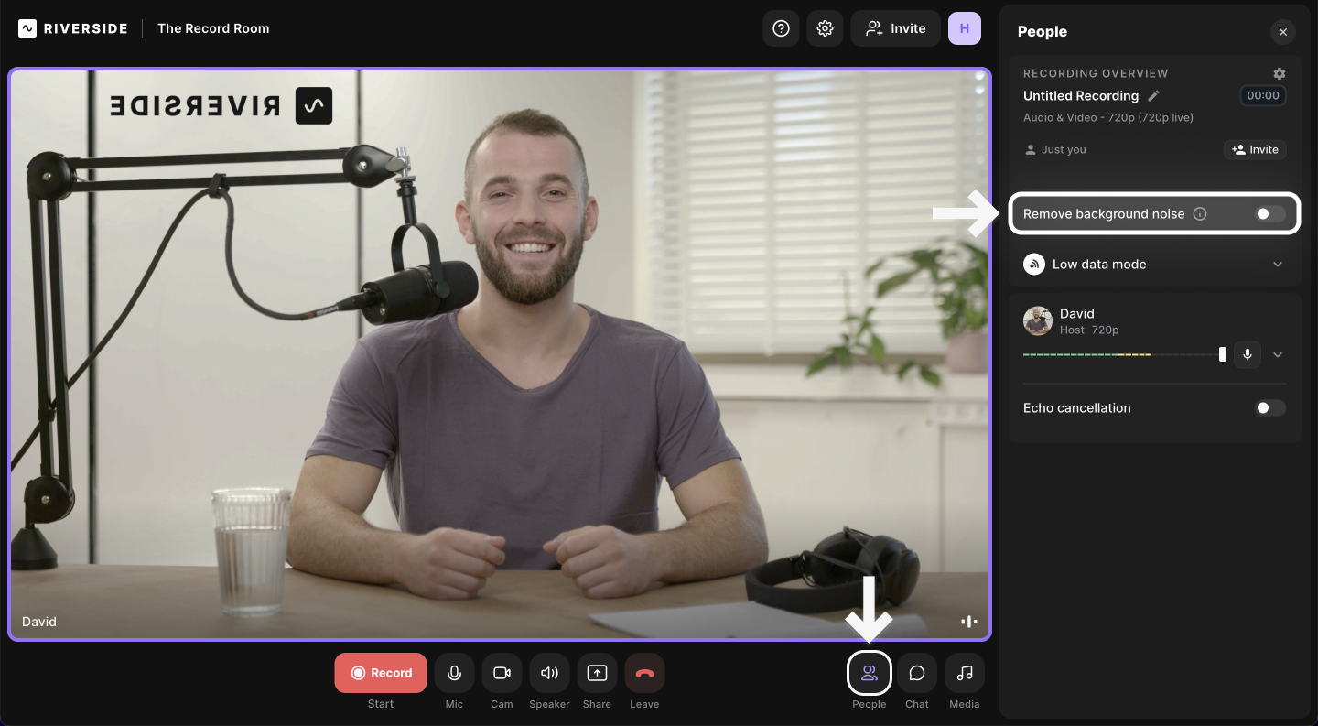Click David's participant avatar
The image size is (1318, 726).
(1038, 321)
